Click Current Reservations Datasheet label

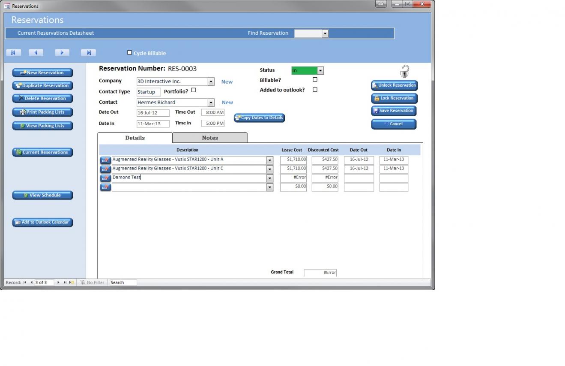pyautogui.click(x=56, y=33)
